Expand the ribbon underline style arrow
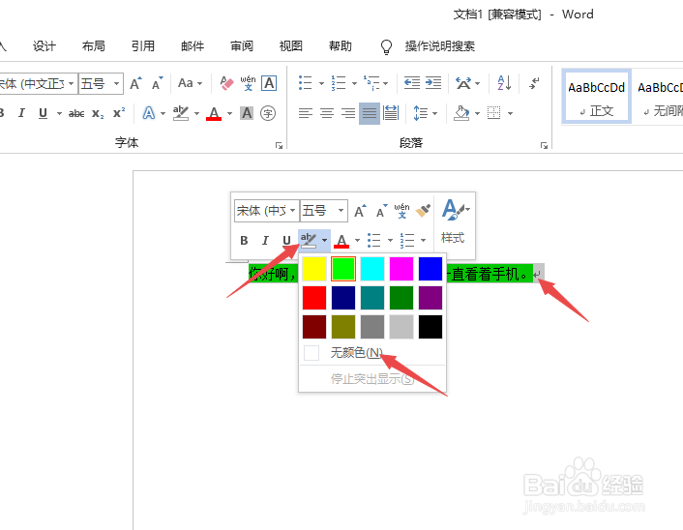The height and width of the screenshot is (530, 683). click(x=59, y=114)
